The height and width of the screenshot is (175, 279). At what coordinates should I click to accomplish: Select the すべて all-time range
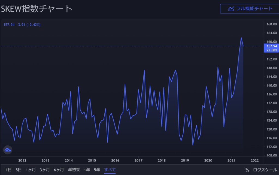(110, 170)
